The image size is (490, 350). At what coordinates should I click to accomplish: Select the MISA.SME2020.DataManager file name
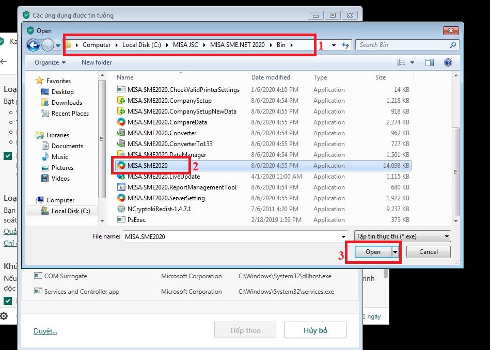click(167, 155)
